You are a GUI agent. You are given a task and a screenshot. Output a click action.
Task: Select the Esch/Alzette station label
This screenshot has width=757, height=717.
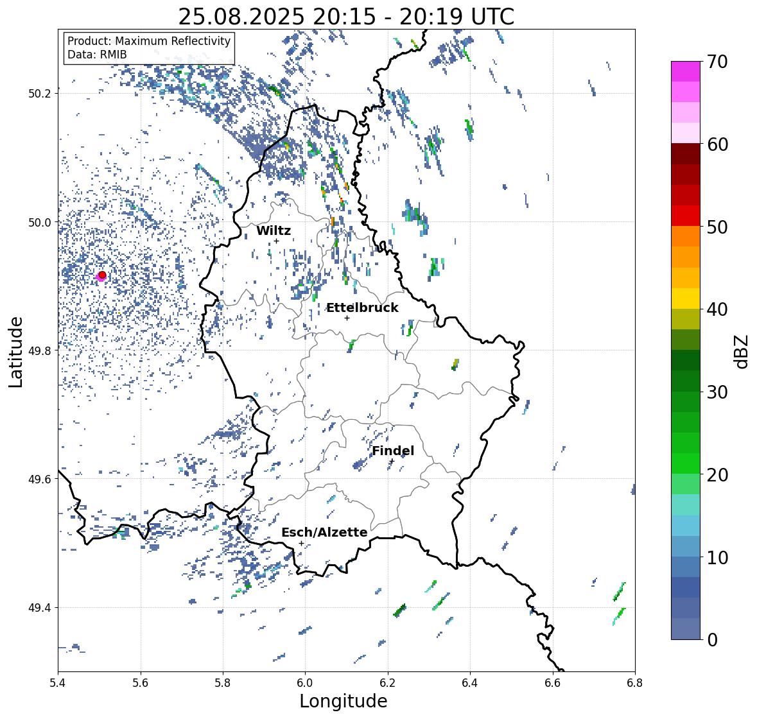[324, 532]
